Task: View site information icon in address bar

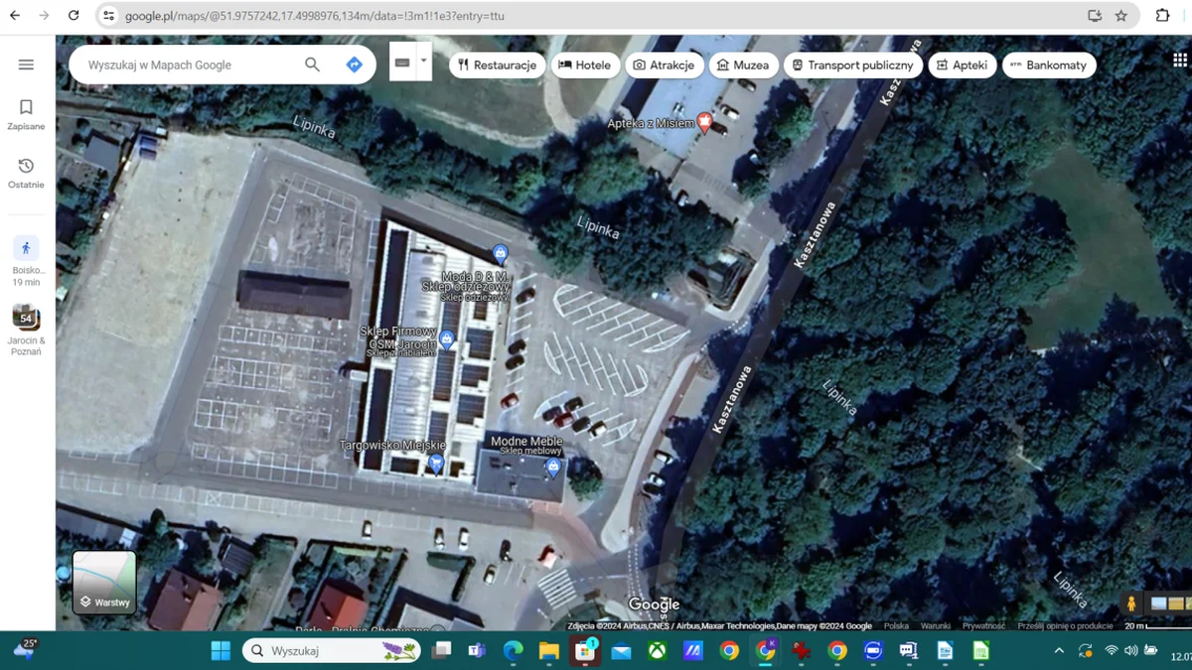Action: (109, 16)
